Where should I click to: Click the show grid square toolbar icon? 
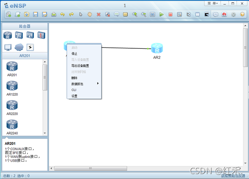[x=197, y=15]
